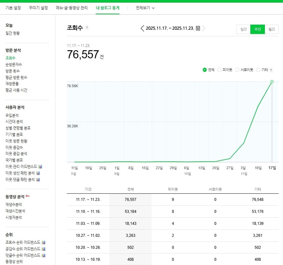The height and width of the screenshot is (265, 283).
Task: Select the 피이웃 radio button
Action: pos(219,70)
